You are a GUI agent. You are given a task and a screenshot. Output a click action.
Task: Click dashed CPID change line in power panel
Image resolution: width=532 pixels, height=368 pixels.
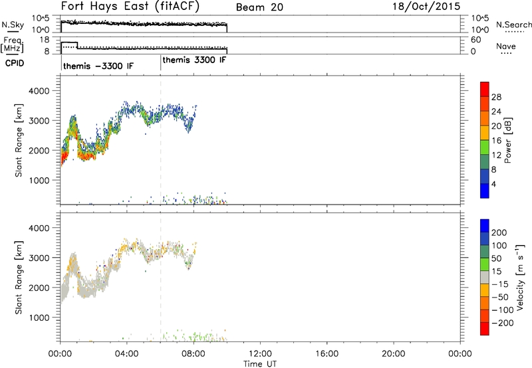point(160,140)
